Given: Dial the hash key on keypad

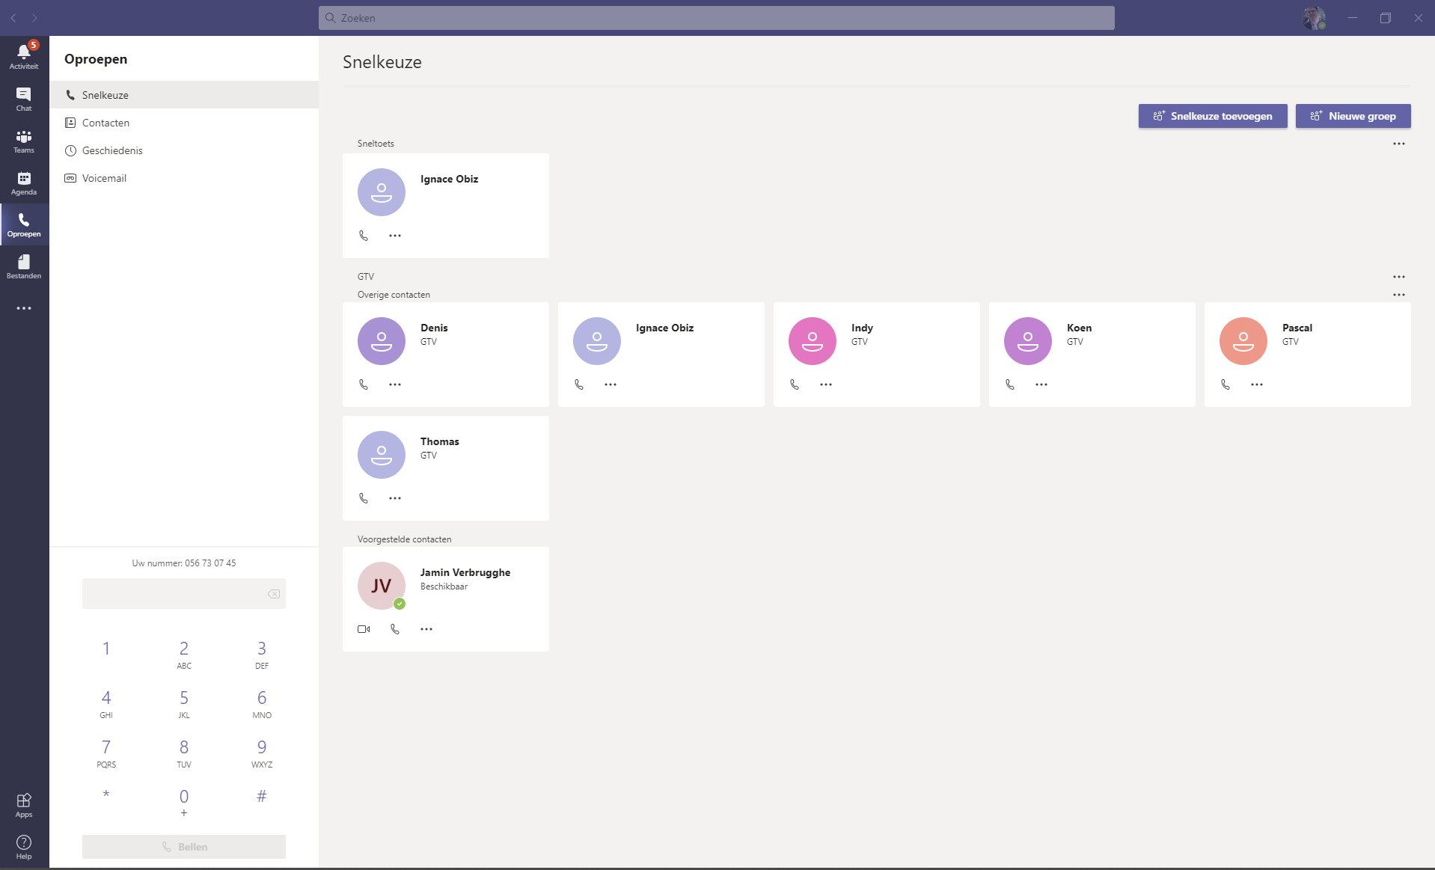Looking at the screenshot, I should point(262,797).
